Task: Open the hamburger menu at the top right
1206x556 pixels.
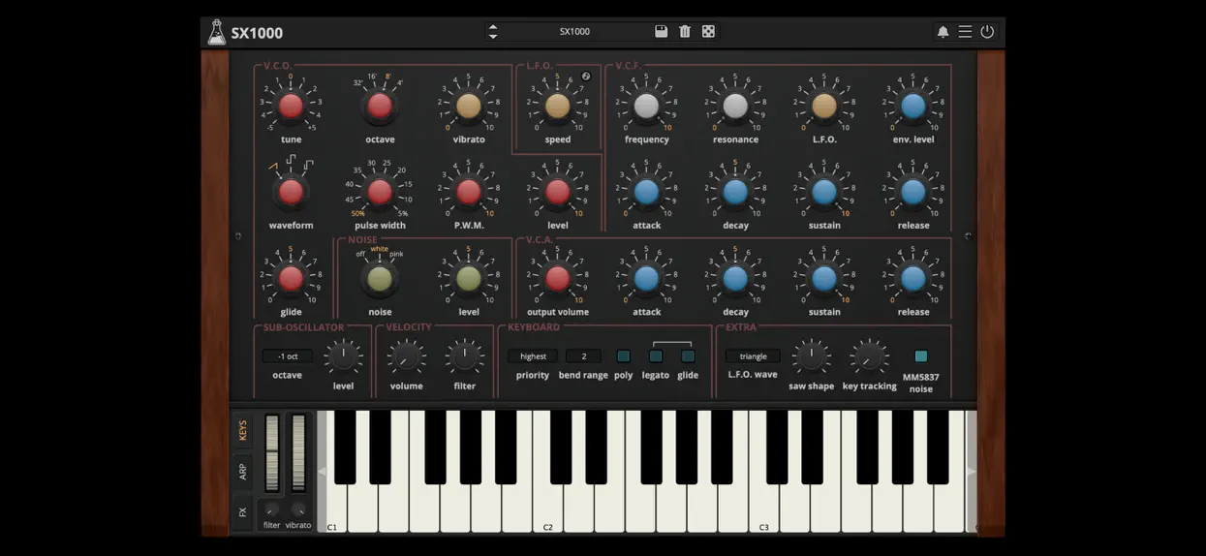Action: 965,32
